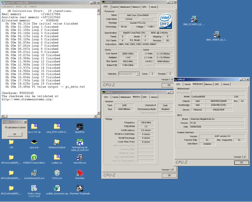Open the Calculate menu in Super PI
Viewport: 252px width, 202px height.
tap(8, 7)
